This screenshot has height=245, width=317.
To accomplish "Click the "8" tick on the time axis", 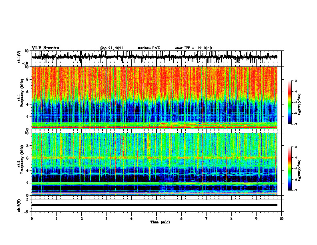I will [231, 219].
